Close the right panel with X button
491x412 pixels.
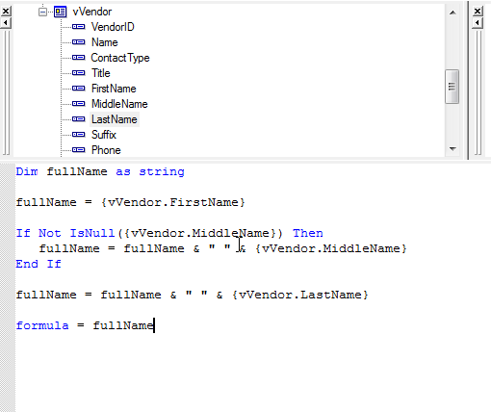478,12
